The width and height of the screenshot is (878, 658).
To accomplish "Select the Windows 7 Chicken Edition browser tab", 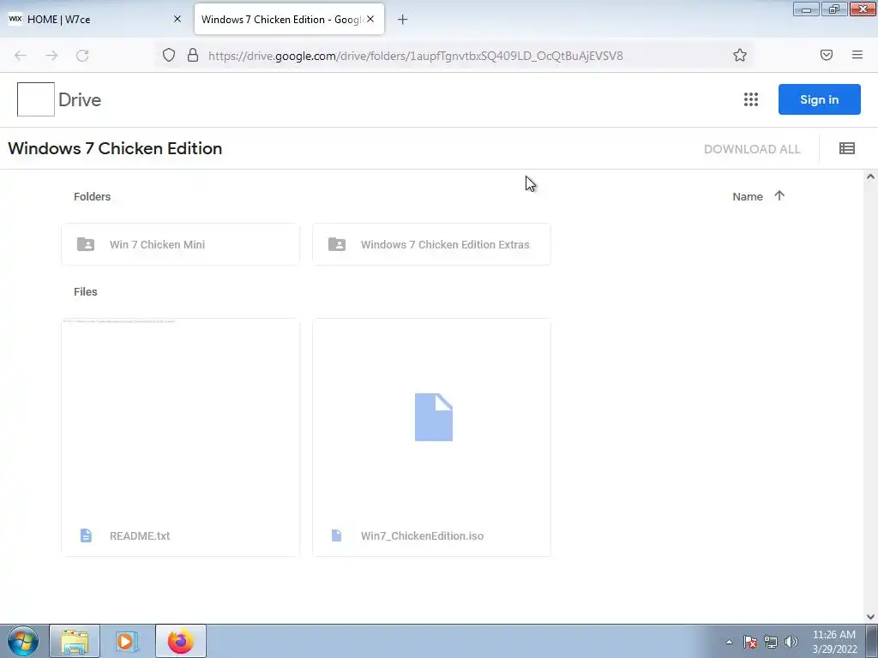I will click(x=289, y=19).
